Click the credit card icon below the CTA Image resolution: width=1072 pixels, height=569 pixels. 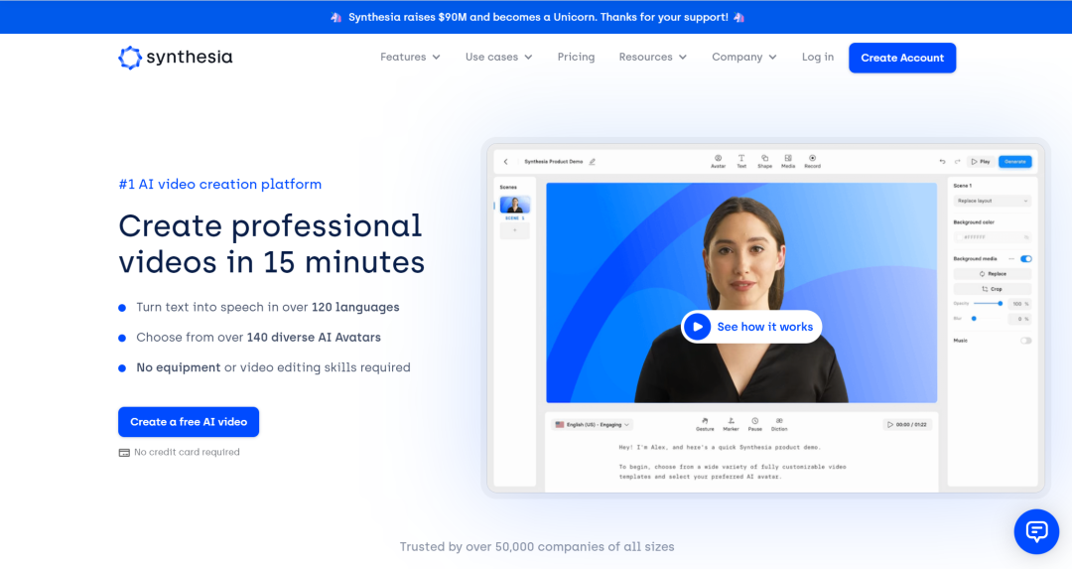click(x=124, y=453)
